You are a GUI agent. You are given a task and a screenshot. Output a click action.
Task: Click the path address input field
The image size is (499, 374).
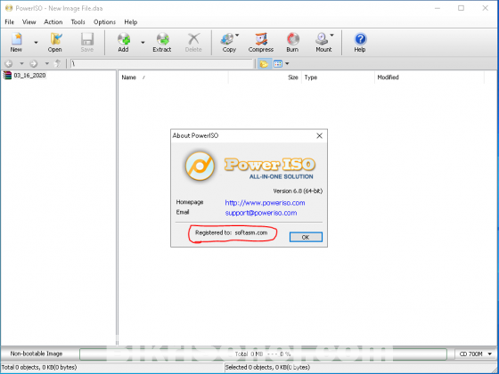point(161,63)
